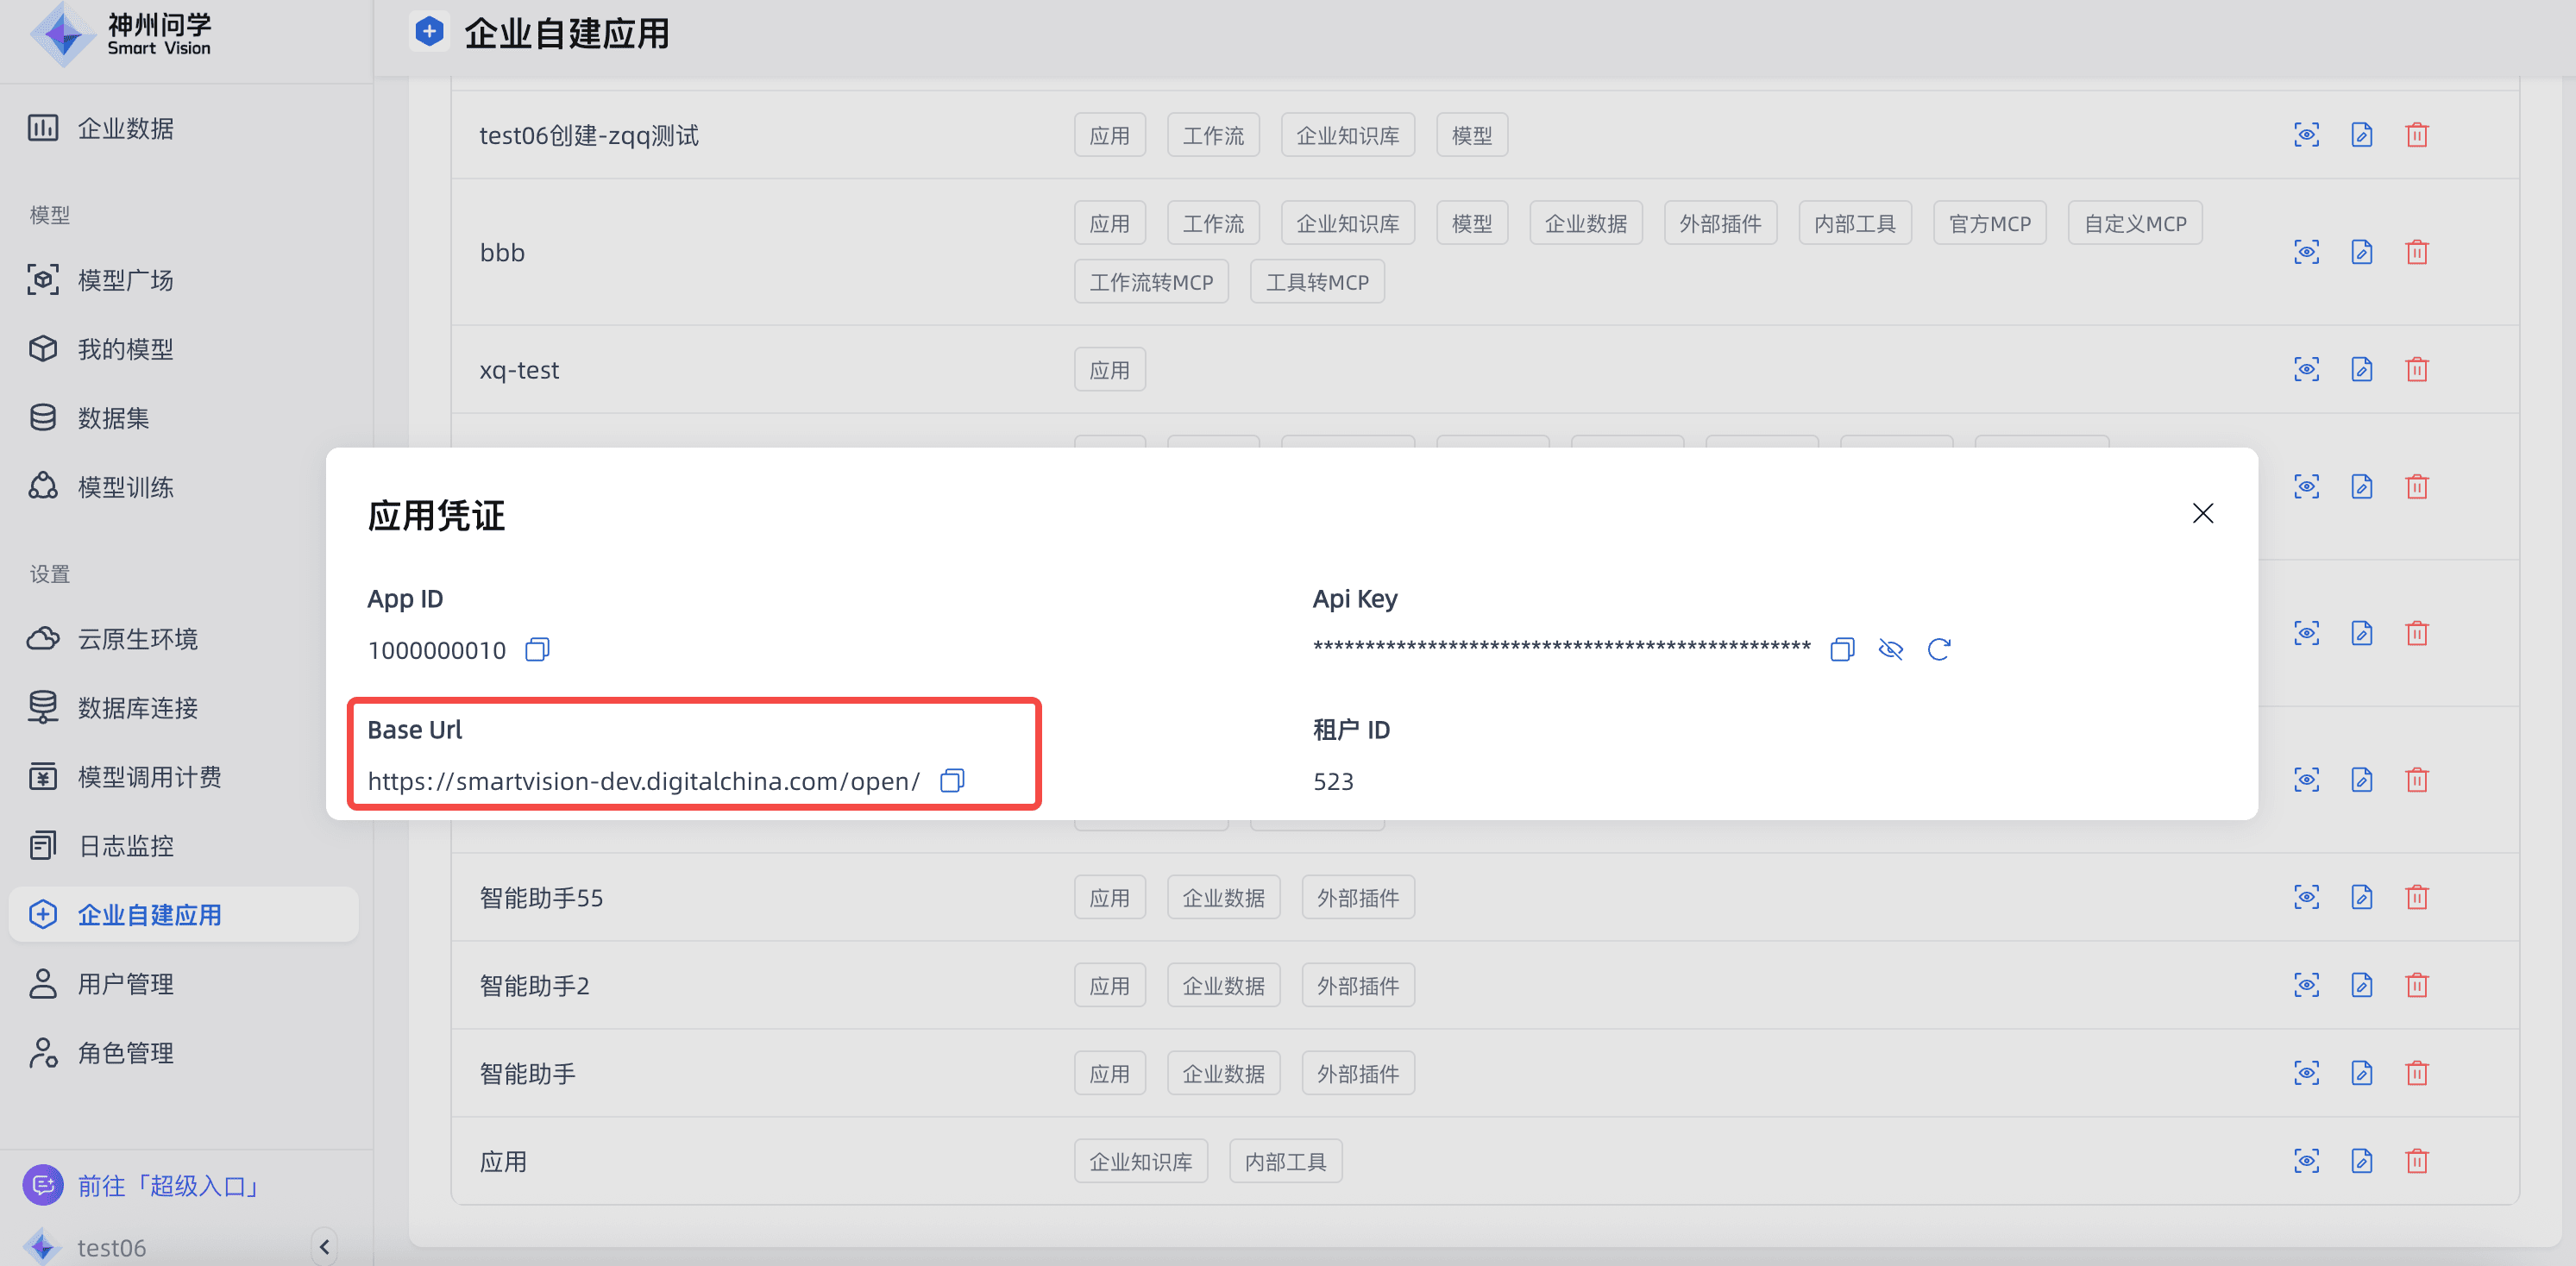
Task: Open 企业数据 from the sidebar menu
Action: click(x=126, y=128)
